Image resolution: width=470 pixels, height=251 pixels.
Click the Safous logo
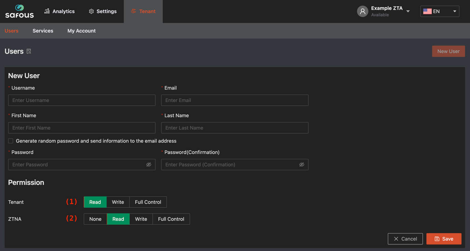[x=19, y=11]
